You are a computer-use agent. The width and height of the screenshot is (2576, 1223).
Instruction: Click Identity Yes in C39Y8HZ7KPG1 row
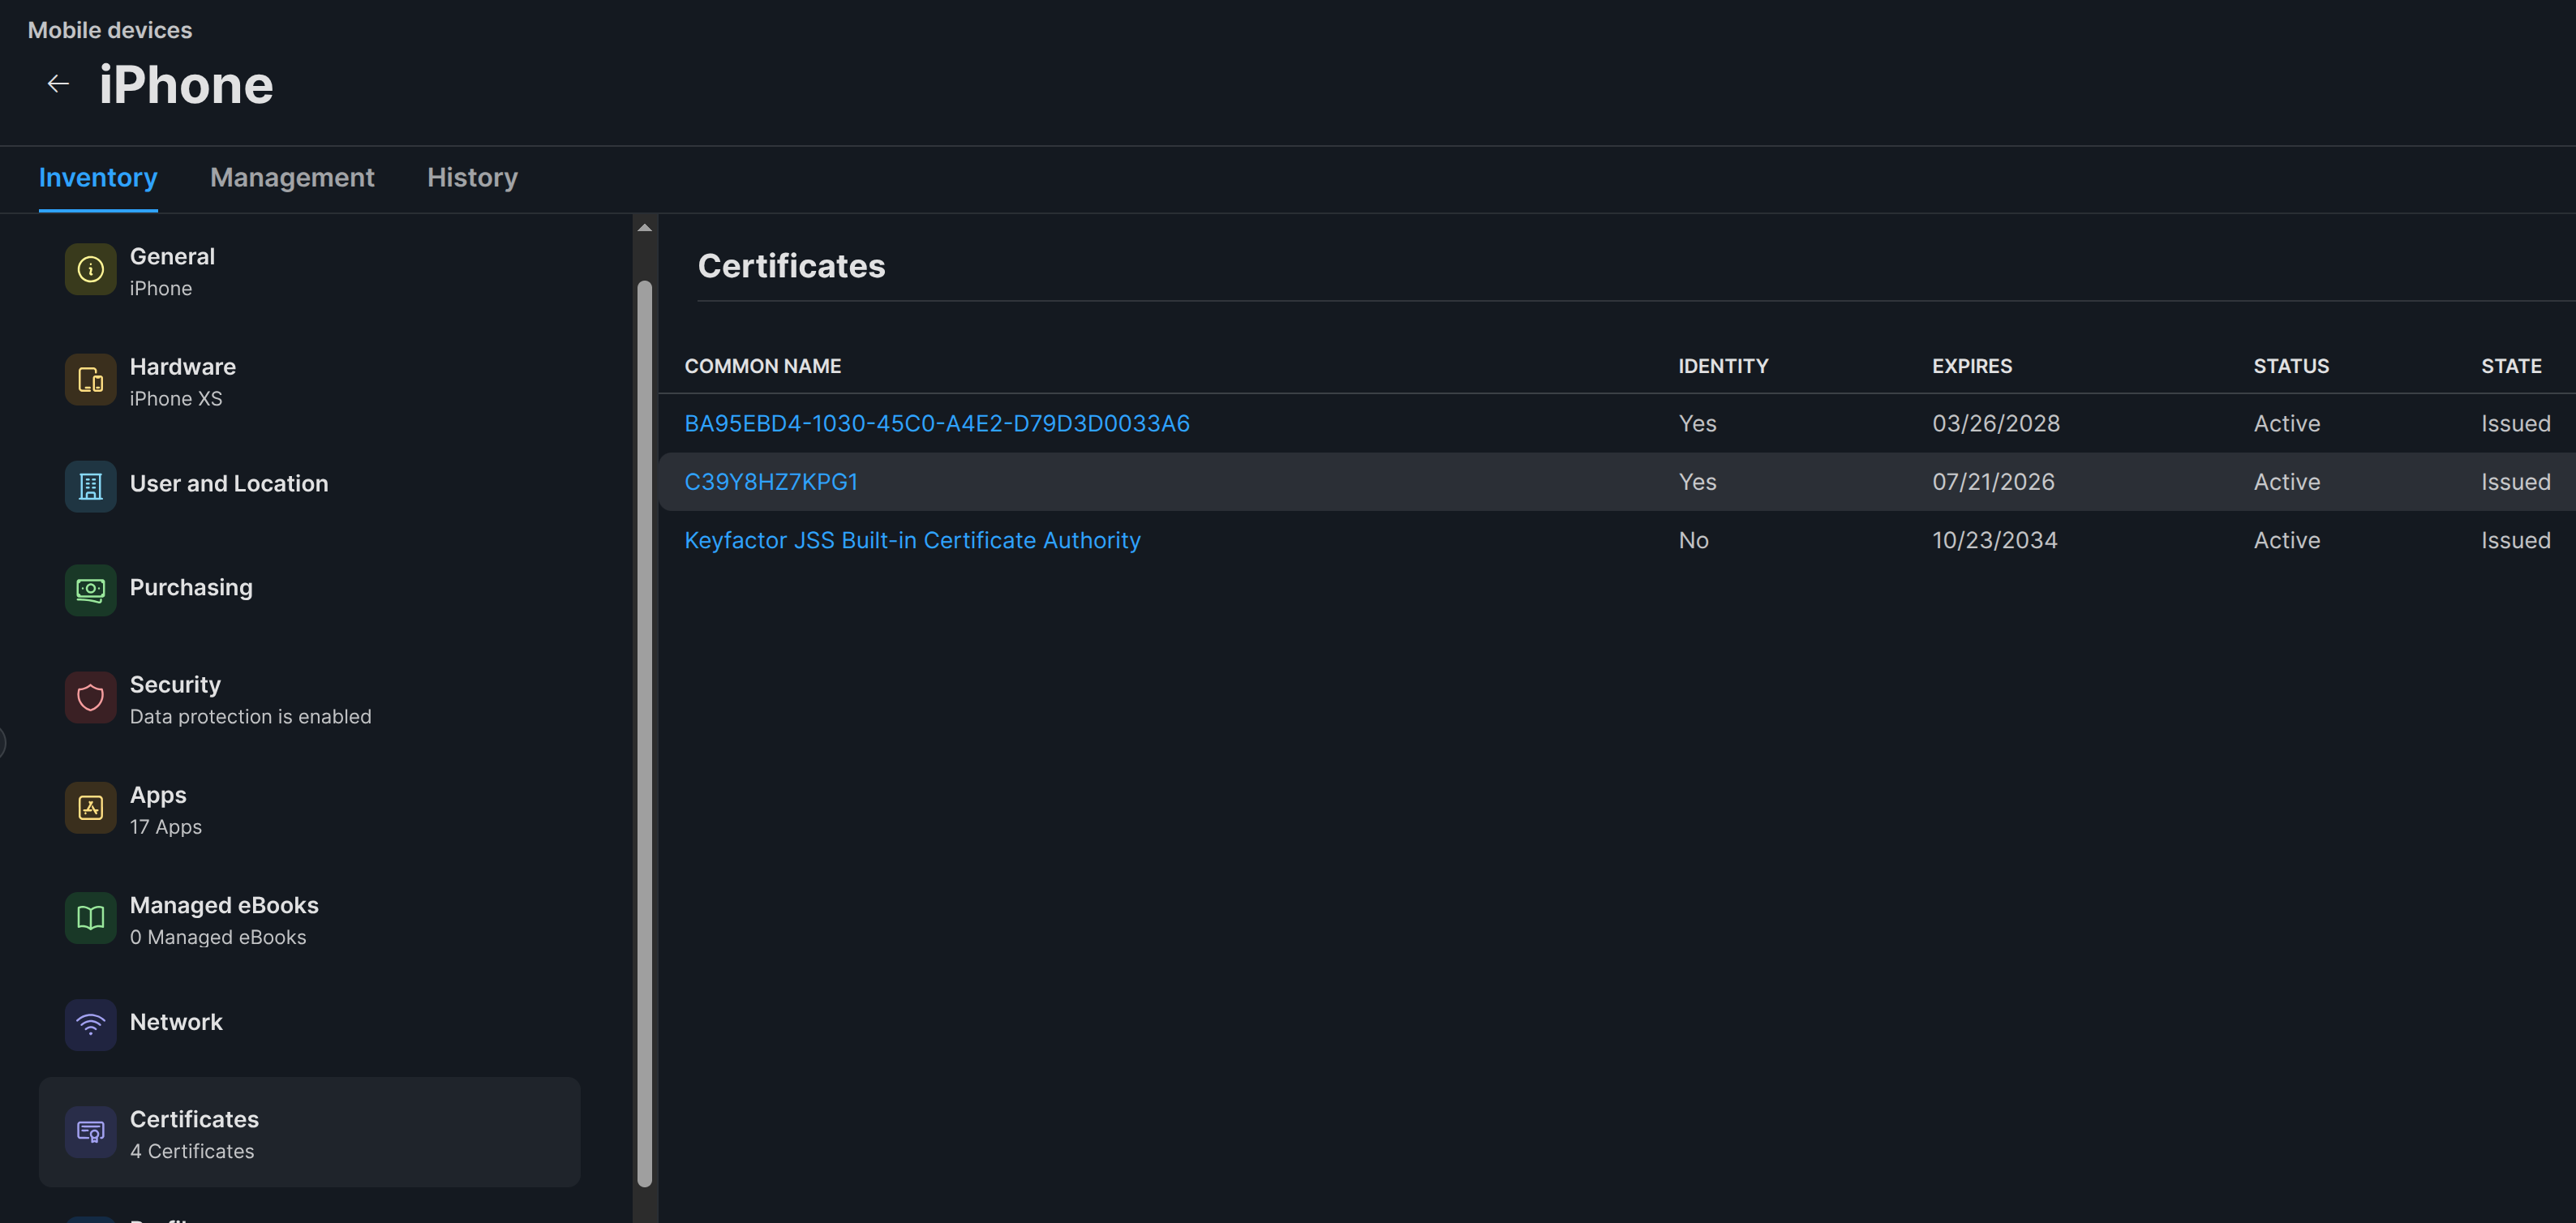(x=1697, y=482)
